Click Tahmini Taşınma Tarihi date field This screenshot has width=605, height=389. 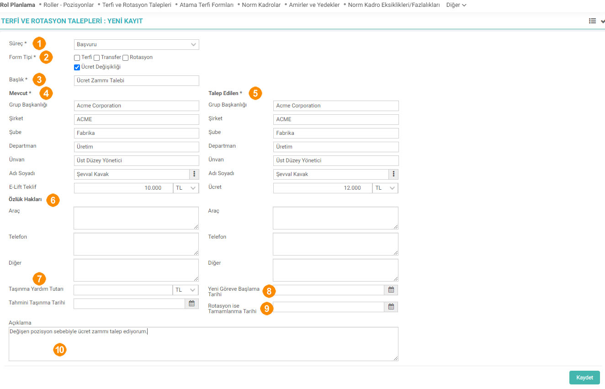[129, 304]
